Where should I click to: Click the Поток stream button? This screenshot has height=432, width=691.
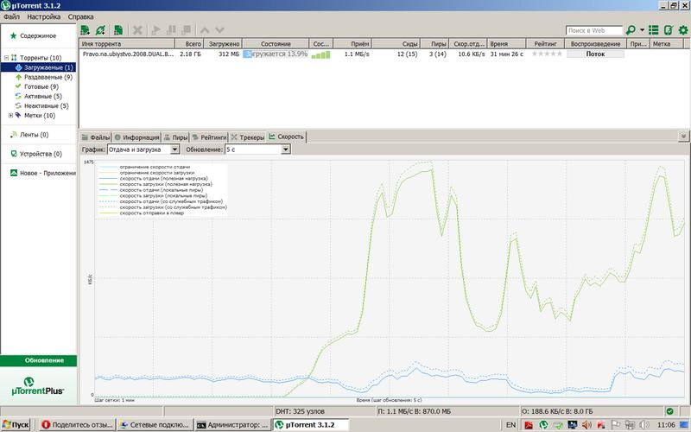(x=595, y=54)
